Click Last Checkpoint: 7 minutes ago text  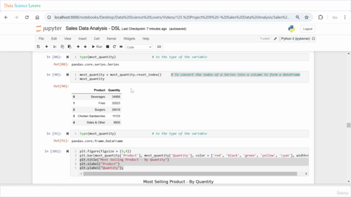tap(144, 29)
